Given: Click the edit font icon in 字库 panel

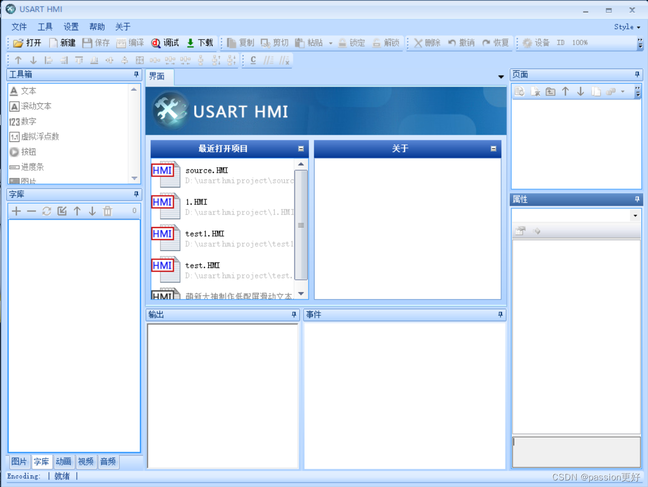Looking at the screenshot, I should (x=62, y=211).
